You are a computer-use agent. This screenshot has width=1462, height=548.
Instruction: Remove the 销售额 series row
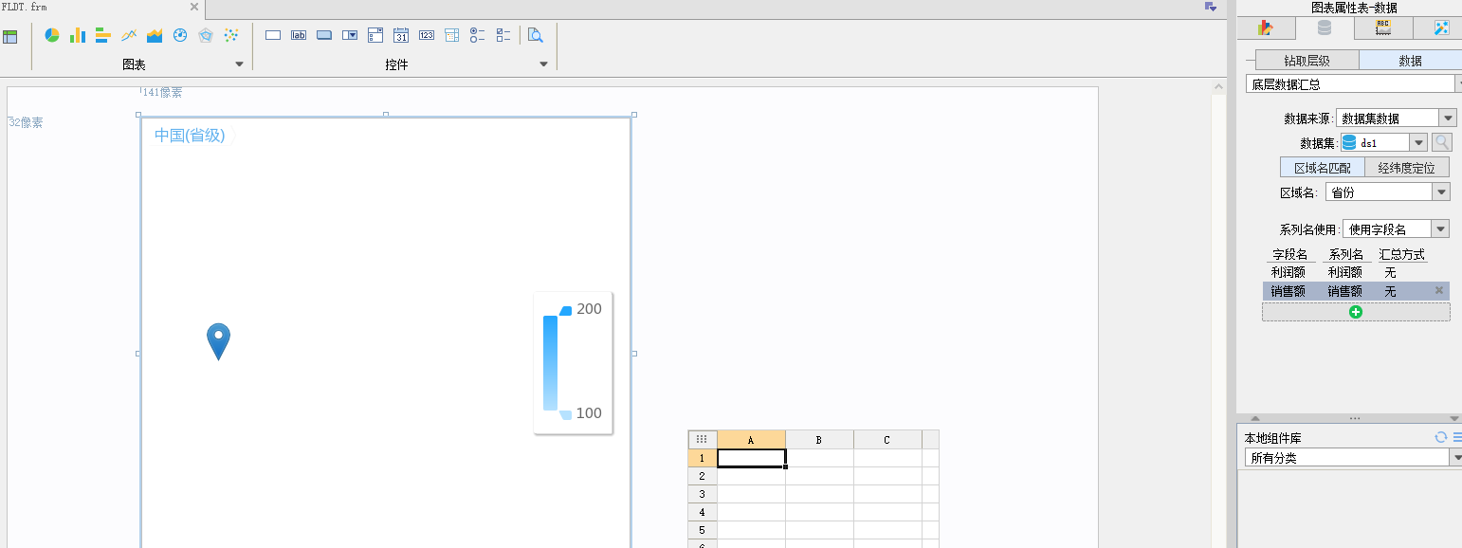tap(1439, 290)
